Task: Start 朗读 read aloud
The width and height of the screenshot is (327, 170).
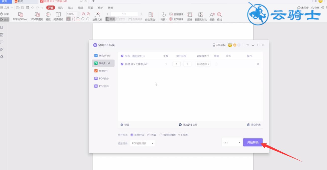Action: click(212, 17)
